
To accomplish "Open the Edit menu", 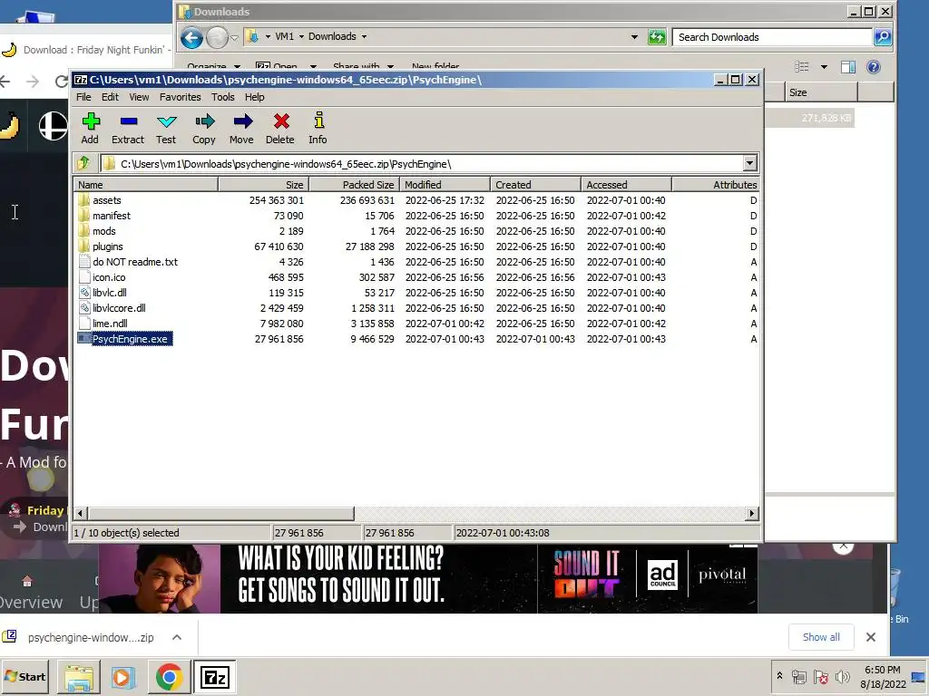I will 110,97.
